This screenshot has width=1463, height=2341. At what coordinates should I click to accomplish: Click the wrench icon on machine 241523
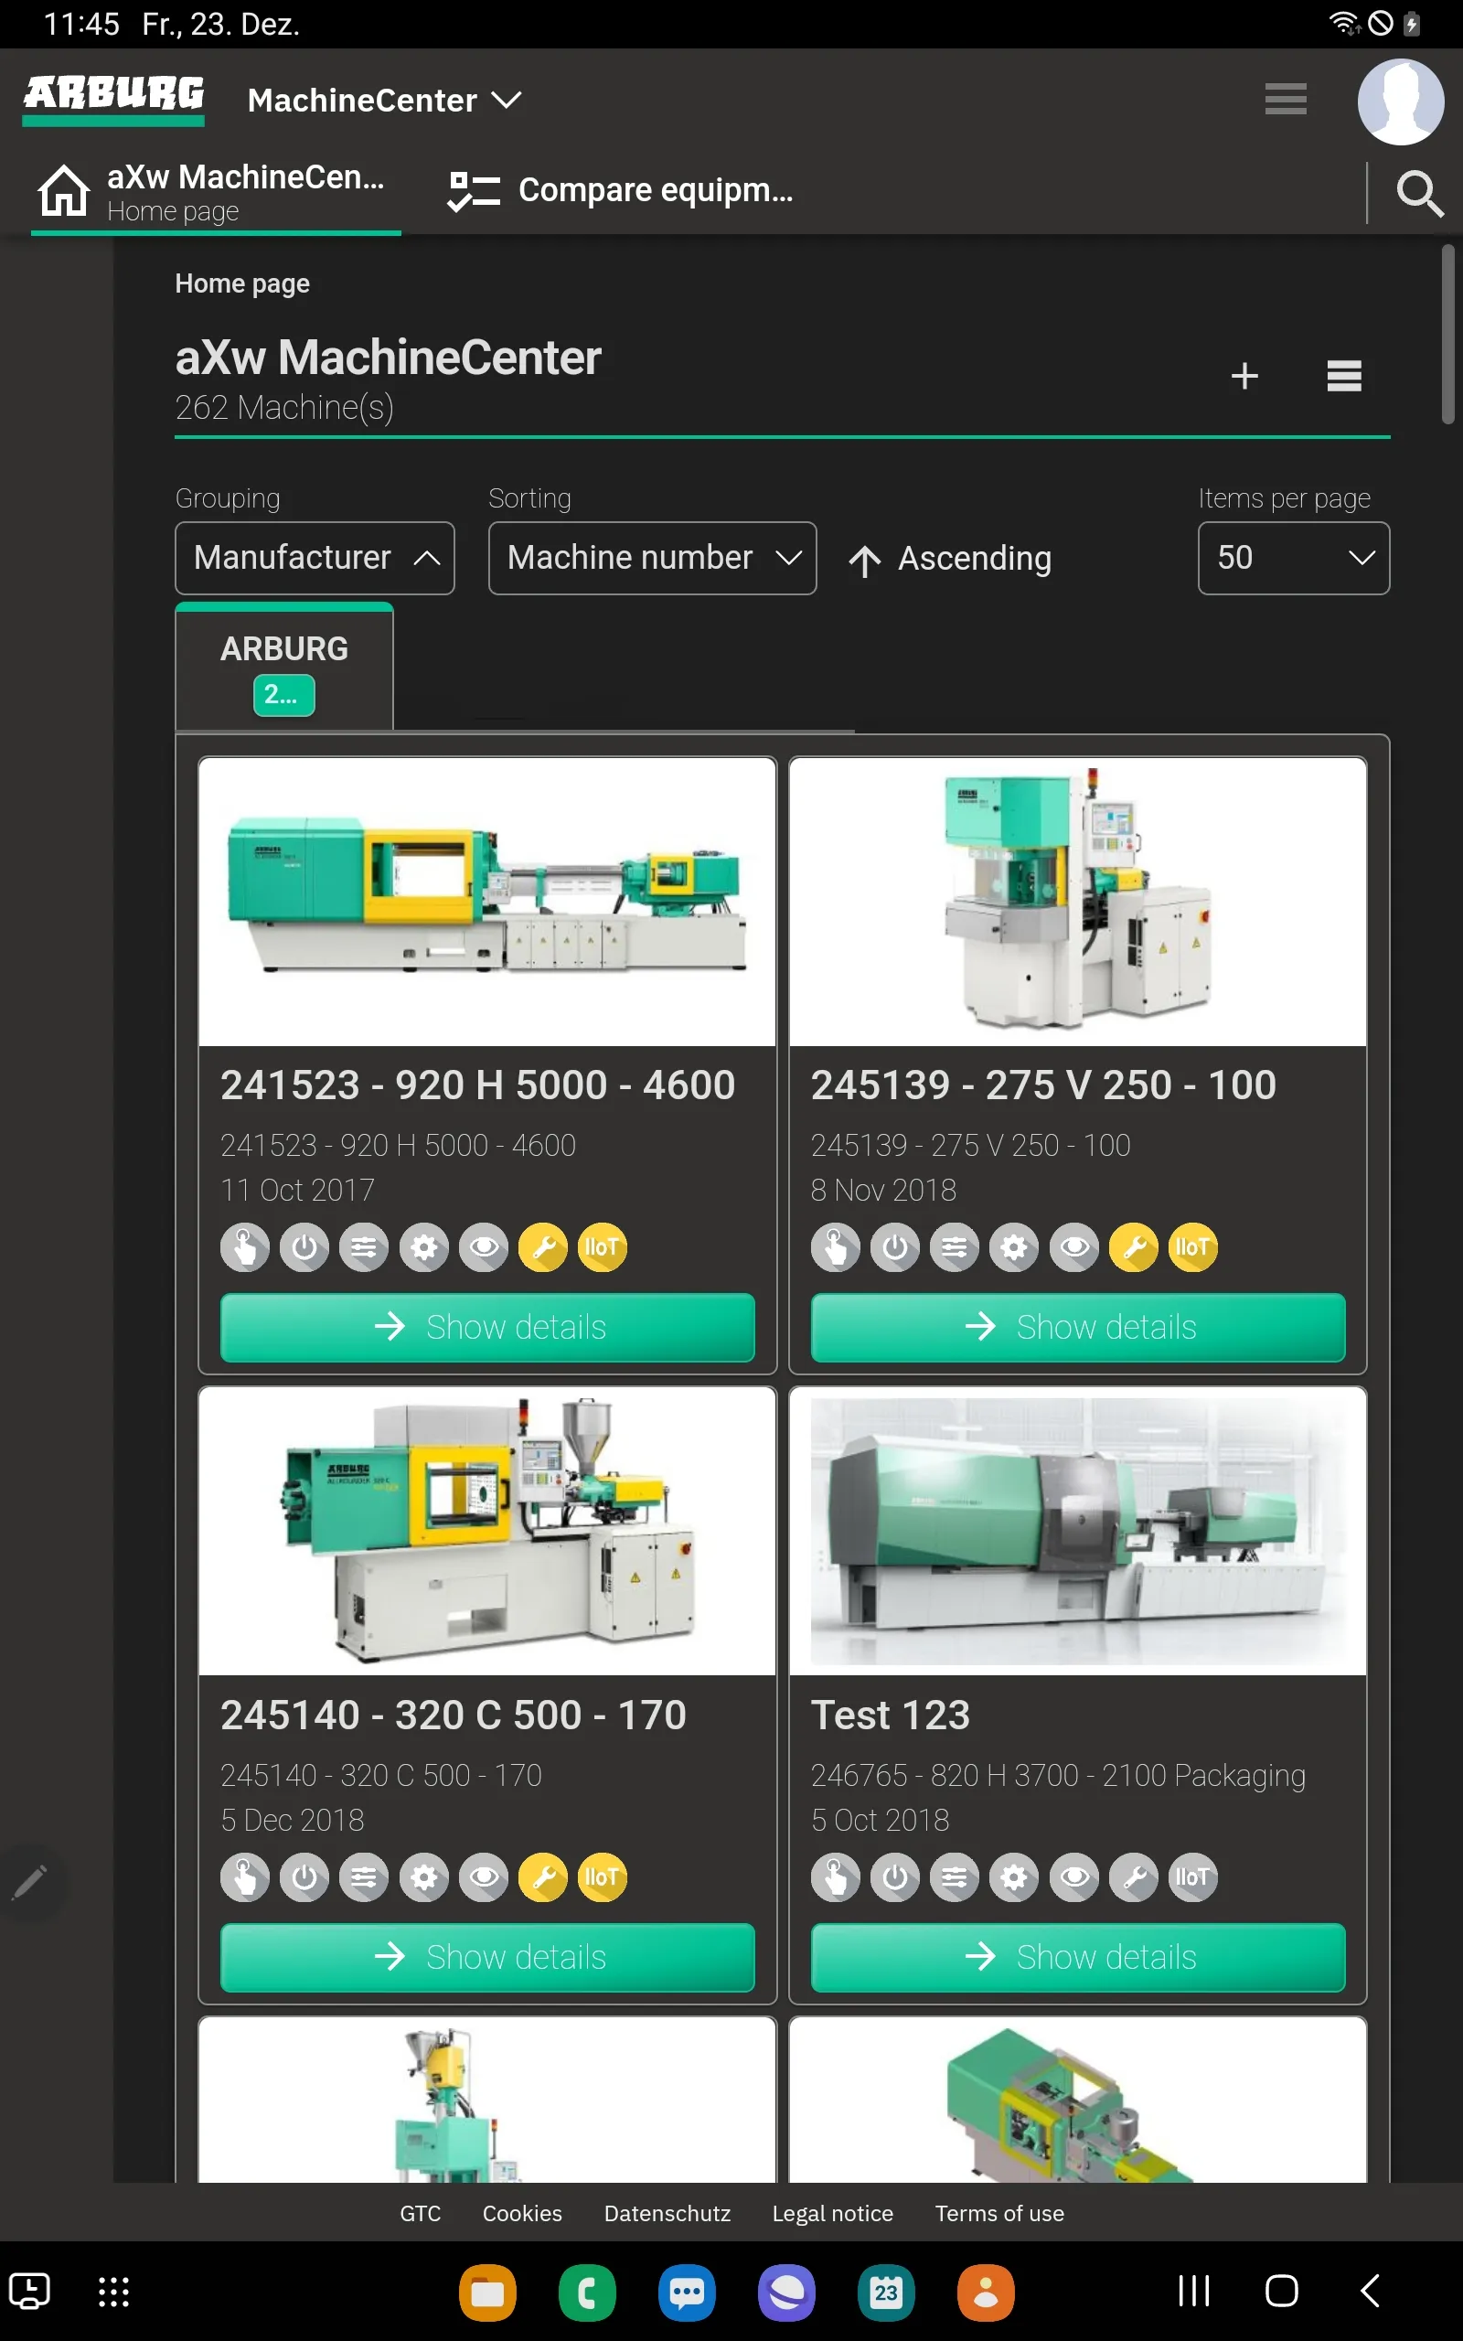click(543, 1247)
